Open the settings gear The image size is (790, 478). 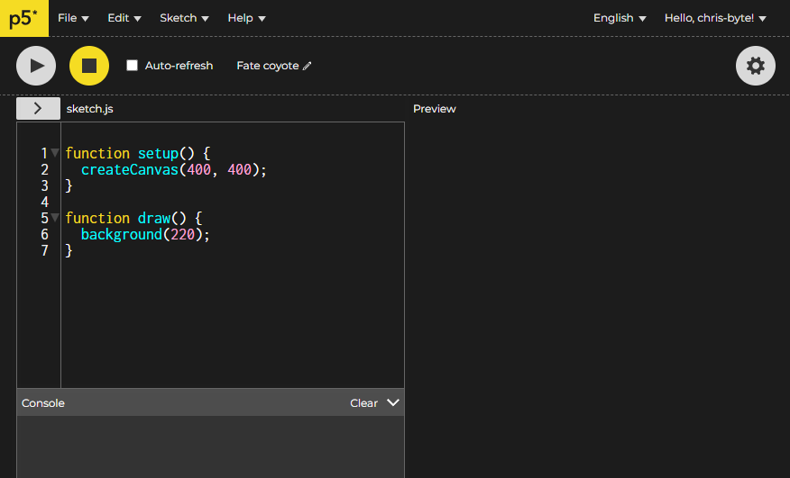[755, 66]
